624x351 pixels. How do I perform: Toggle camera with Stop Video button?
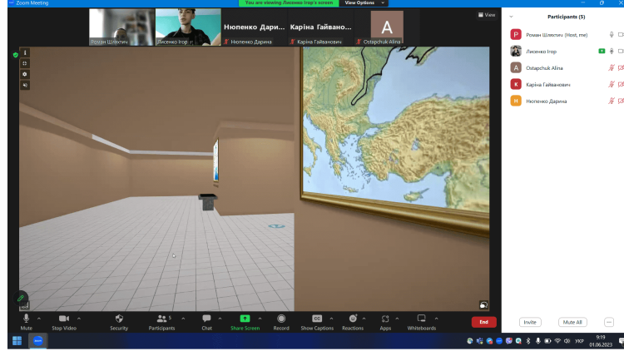coord(63,319)
